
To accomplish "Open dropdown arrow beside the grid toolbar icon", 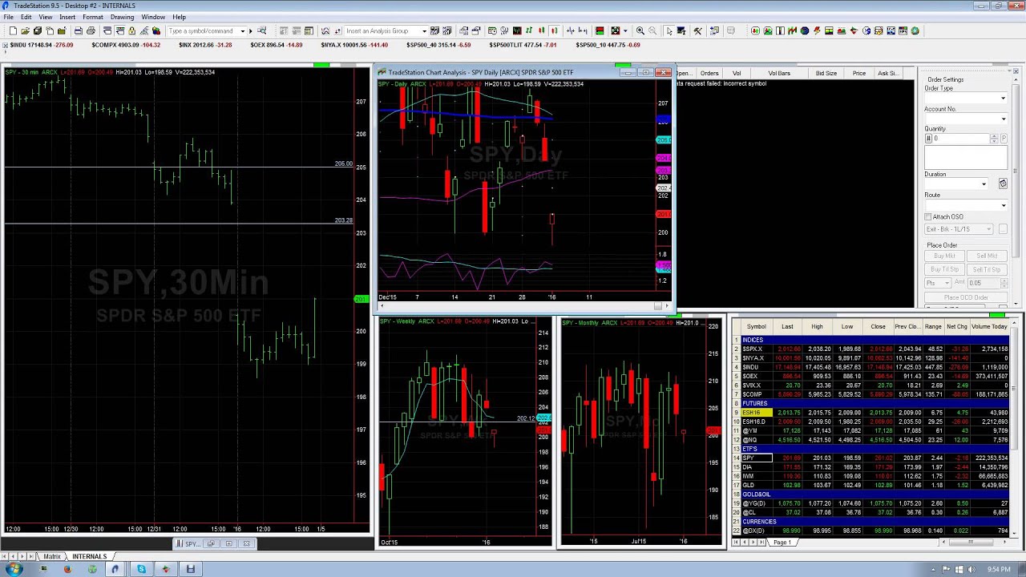I will point(625,31).
